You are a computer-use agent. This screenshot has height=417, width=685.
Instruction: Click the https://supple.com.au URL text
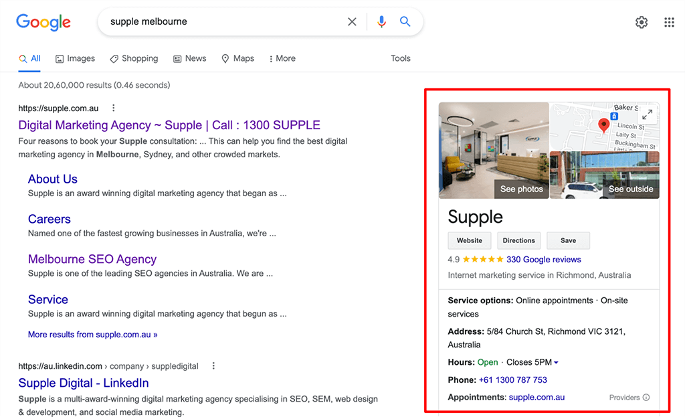(x=59, y=108)
